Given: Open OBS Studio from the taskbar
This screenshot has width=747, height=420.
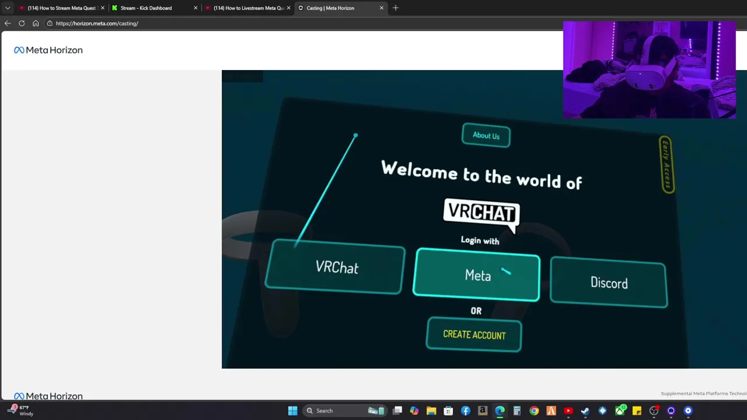Looking at the screenshot, I should tap(654, 411).
